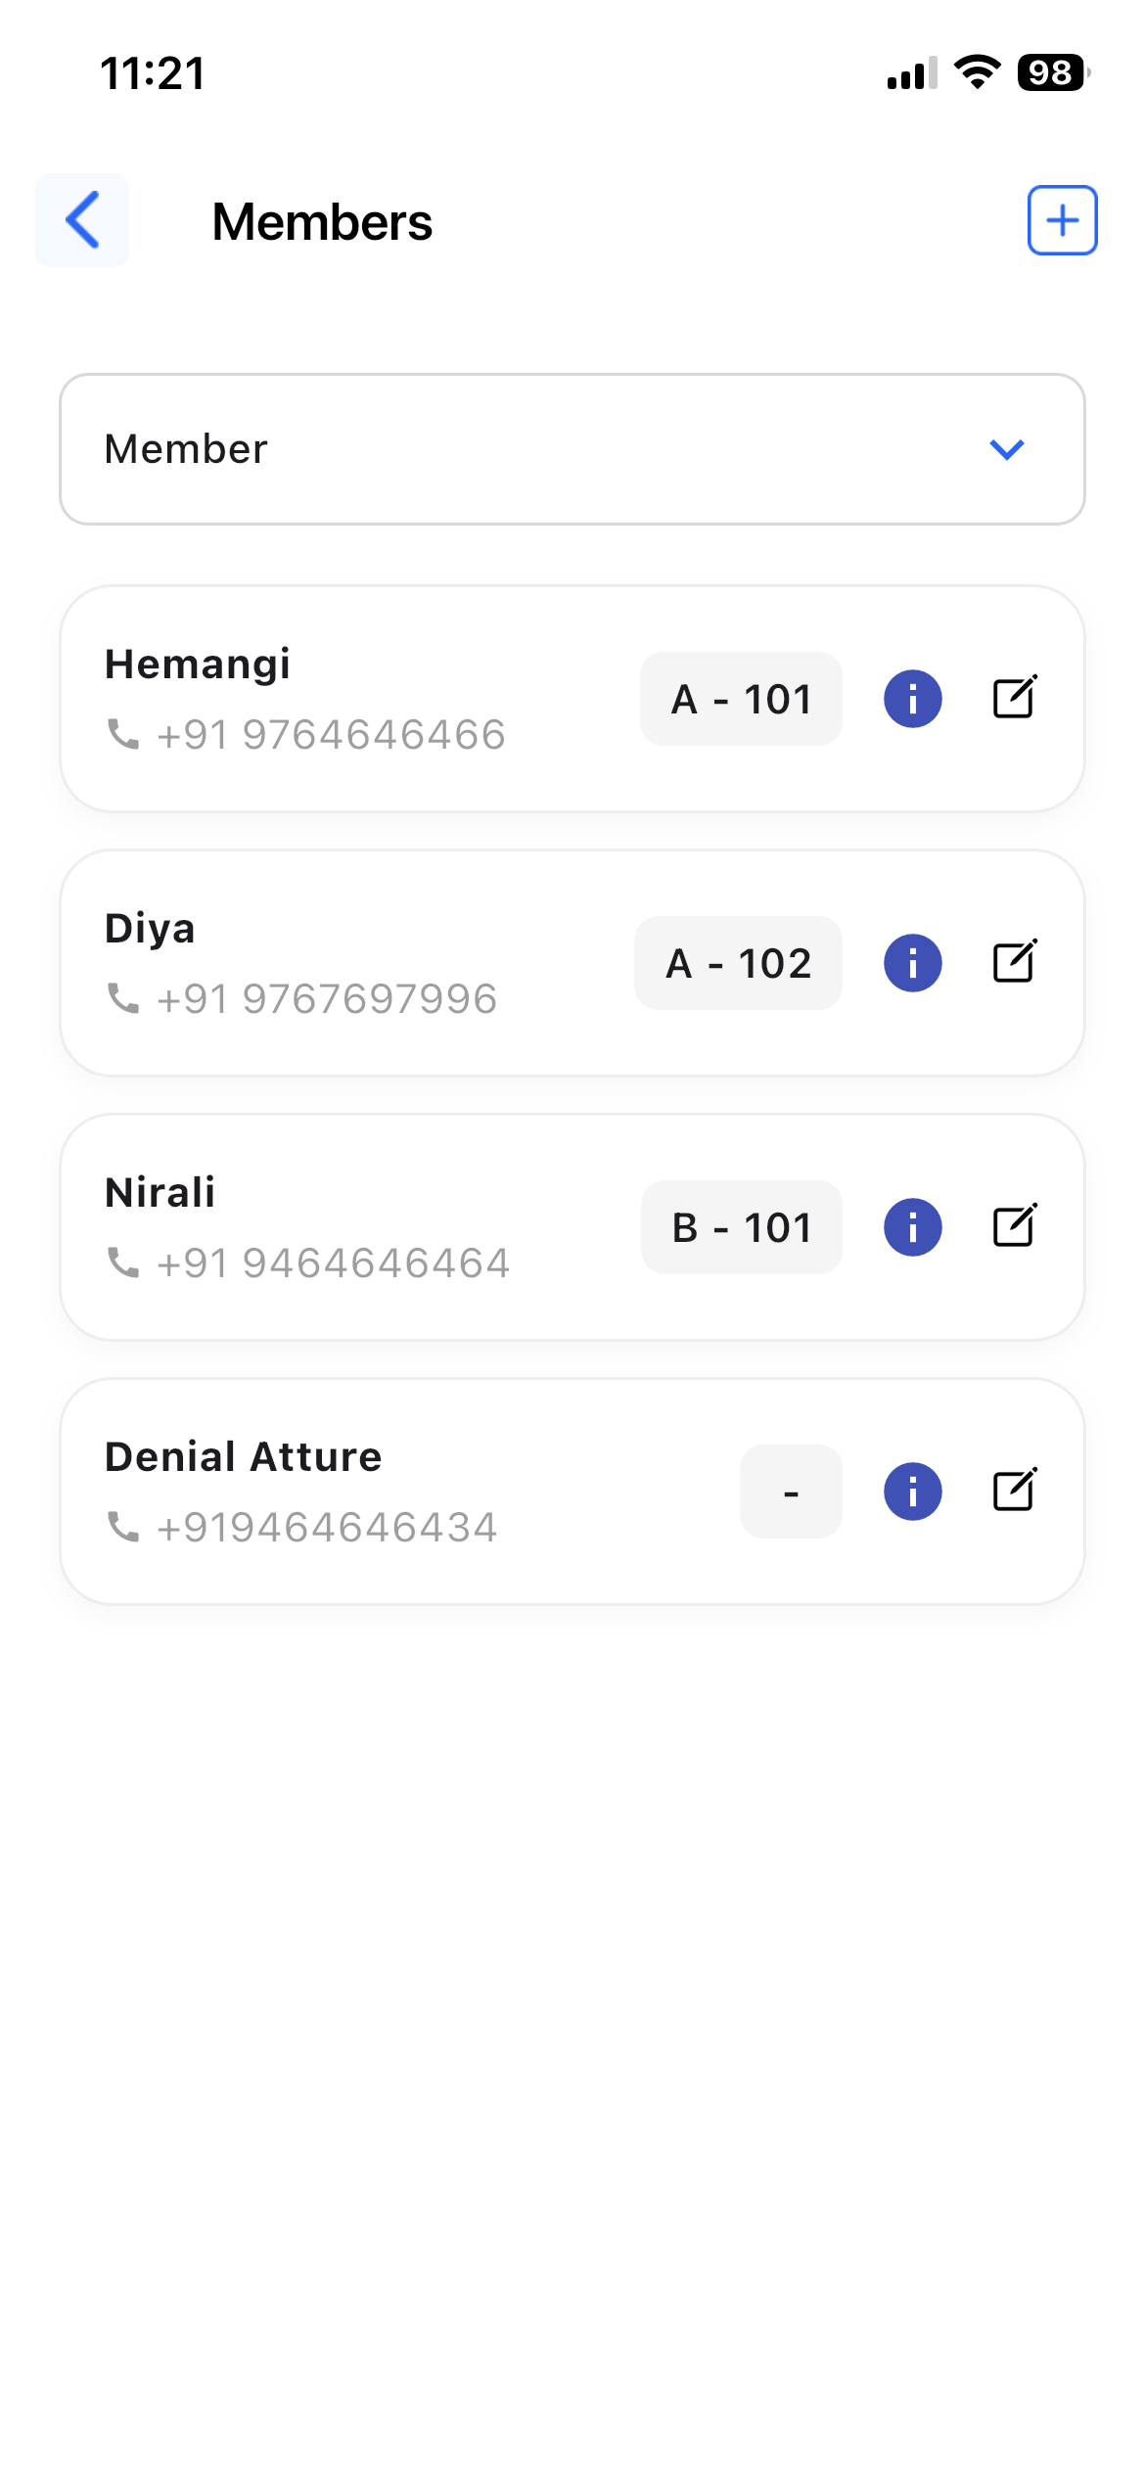
Task: Edit Denial Atture's entry
Action: 1015,1491
